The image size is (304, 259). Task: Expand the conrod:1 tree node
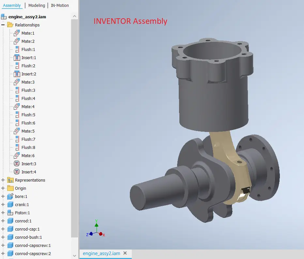click(3, 221)
